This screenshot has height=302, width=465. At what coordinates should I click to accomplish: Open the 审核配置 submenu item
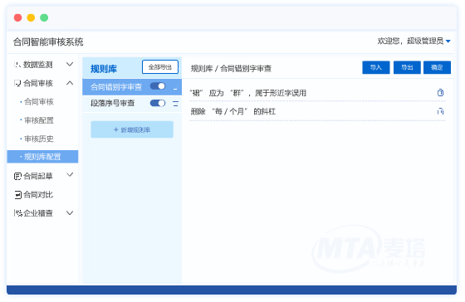[39, 120]
